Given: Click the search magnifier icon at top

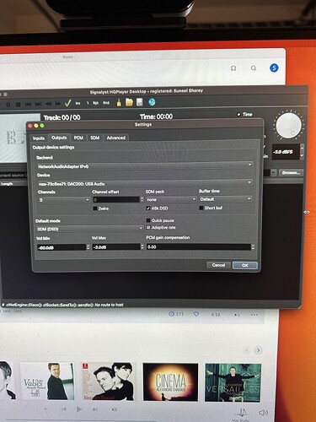Looking at the screenshot, I should [x=254, y=68].
